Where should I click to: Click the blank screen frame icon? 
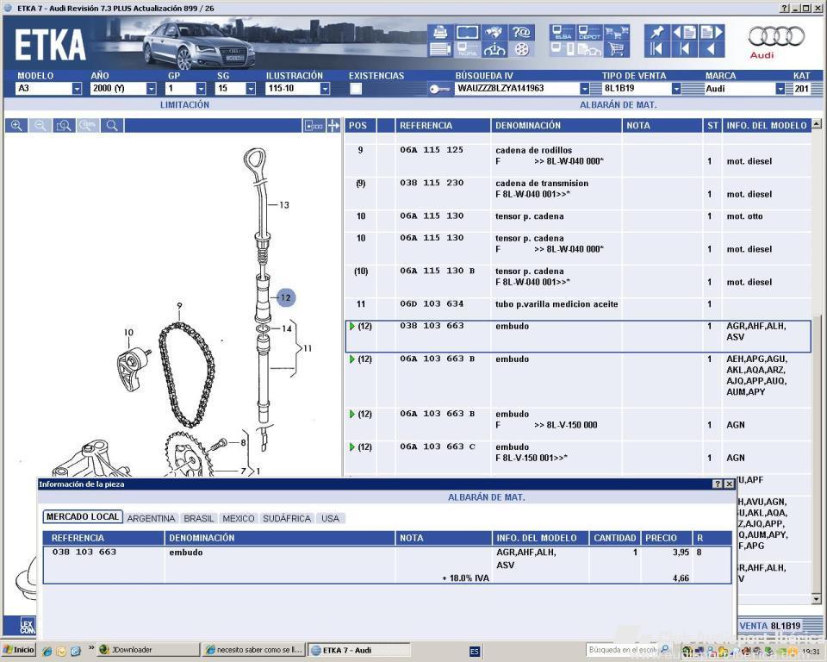(x=467, y=33)
